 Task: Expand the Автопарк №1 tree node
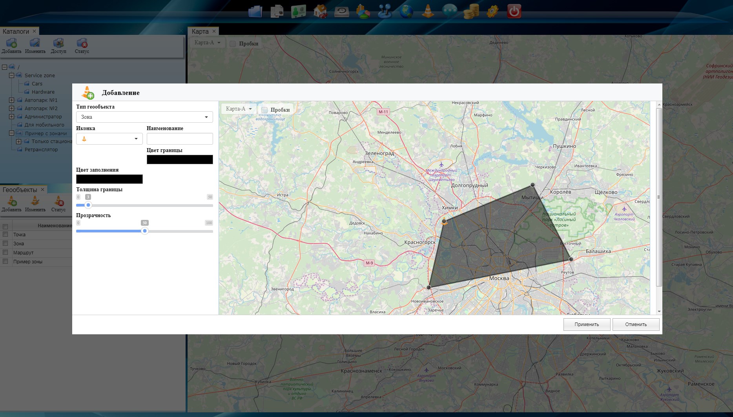coord(11,100)
